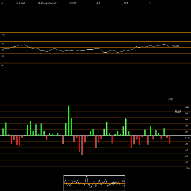Viewport: 191px width, 191px height.
Task: Select the 'SI & MR' header text
Action: pos(20,3)
